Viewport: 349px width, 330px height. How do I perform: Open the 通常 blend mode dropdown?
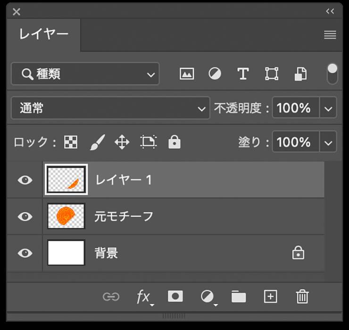click(110, 108)
